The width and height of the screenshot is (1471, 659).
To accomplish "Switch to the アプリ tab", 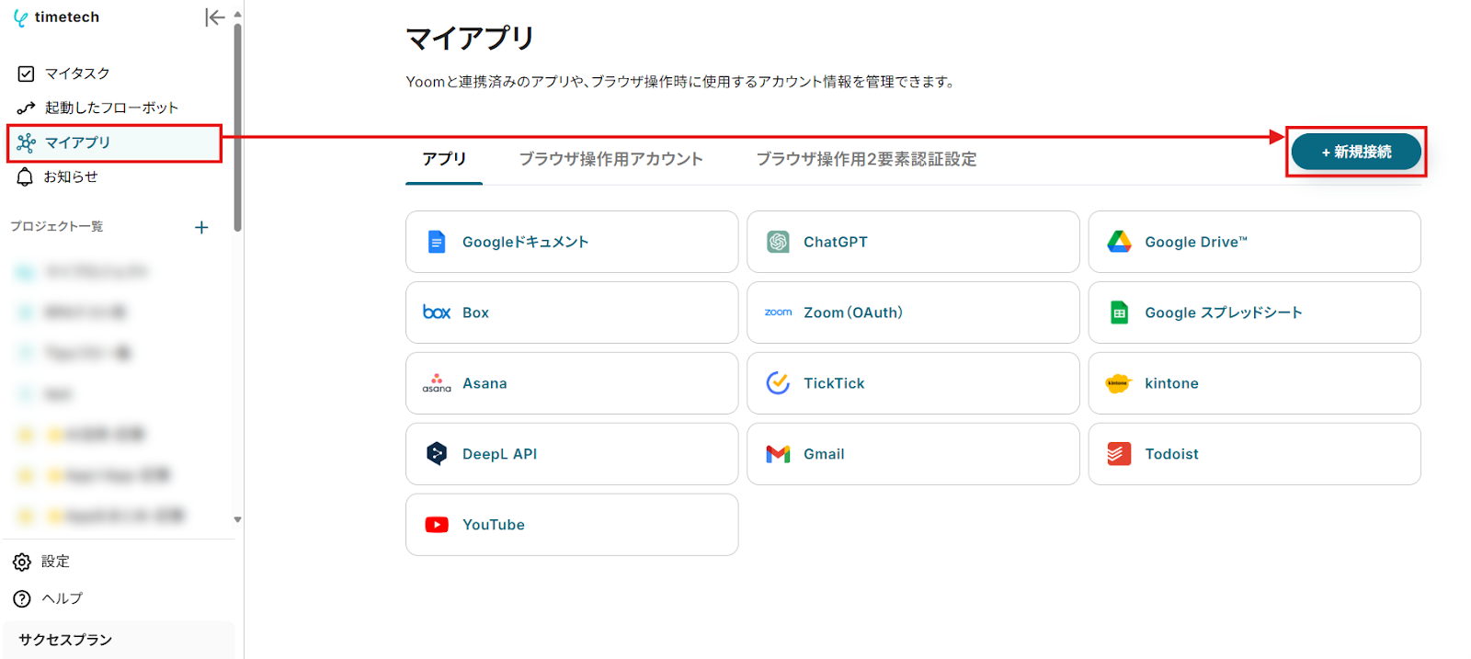I will pyautogui.click(x=444, y=159).
